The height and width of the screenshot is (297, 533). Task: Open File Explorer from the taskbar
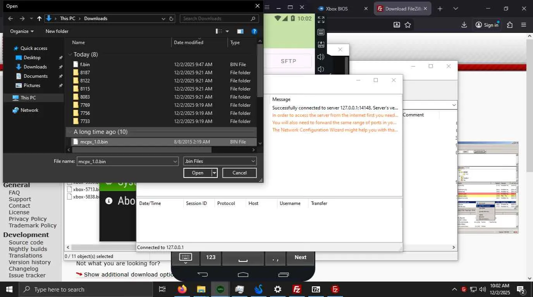point(201,289)
